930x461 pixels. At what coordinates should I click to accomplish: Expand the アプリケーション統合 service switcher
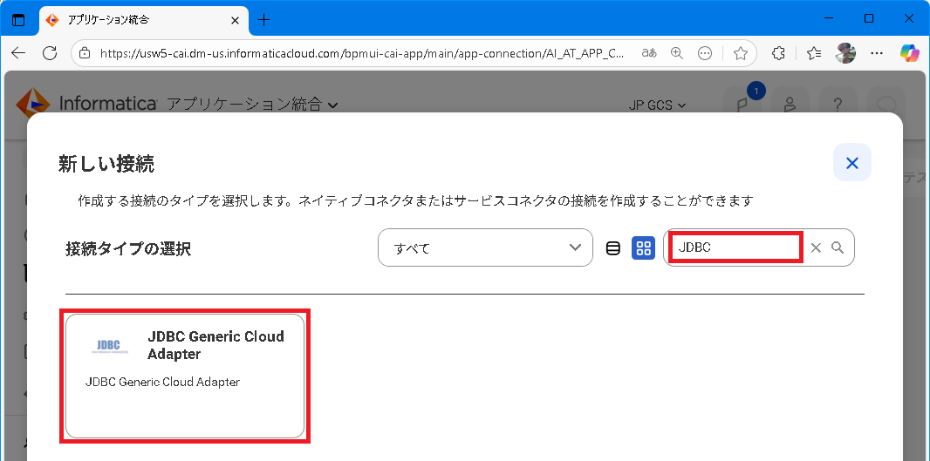(x=253, y=105)
